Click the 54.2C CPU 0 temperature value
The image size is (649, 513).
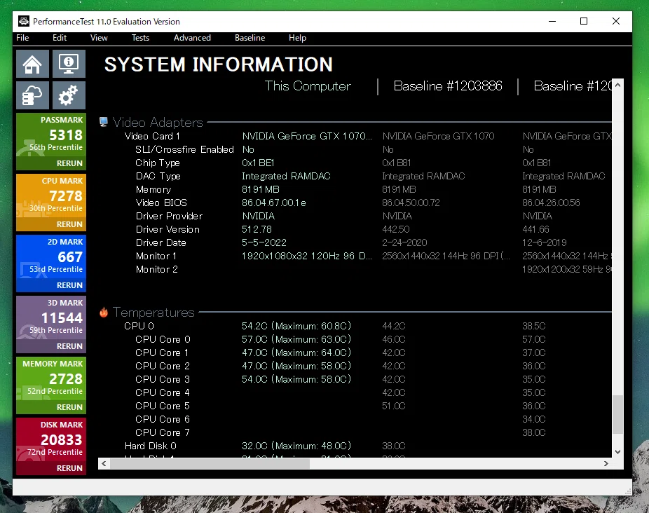[x=296, y=326]
